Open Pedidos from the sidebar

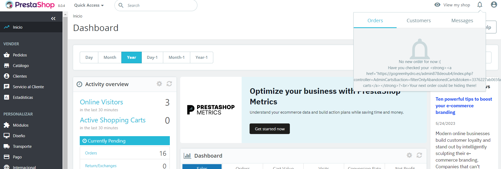point(20,55)
